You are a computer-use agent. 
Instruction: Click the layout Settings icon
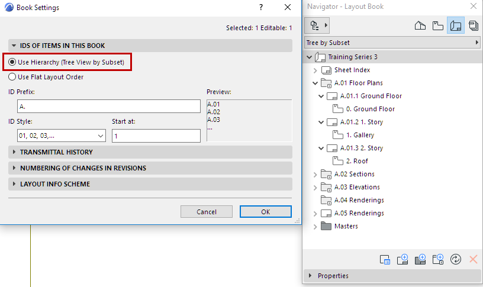[385, 259]
